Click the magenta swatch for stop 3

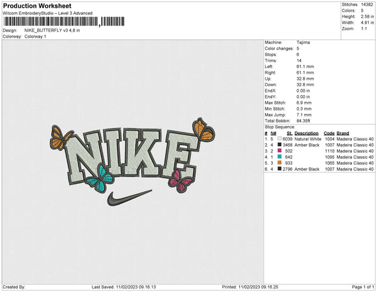[x=280, y=151]
